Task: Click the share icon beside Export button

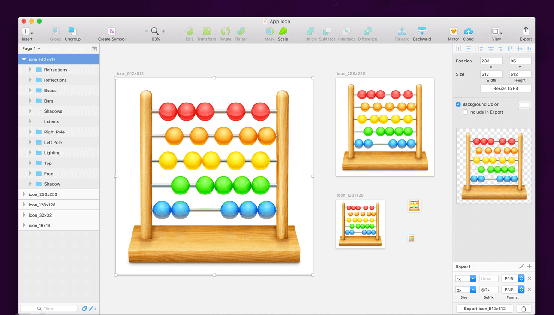Action: click(x=524, y=309)
